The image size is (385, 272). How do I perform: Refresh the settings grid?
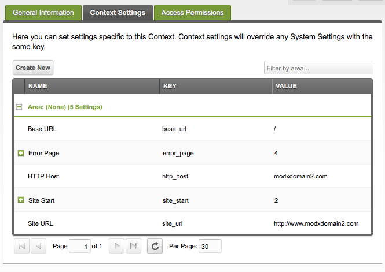pos(155,246)
